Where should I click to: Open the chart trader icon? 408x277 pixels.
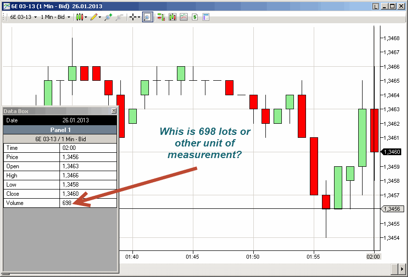(x=160, y=17)
